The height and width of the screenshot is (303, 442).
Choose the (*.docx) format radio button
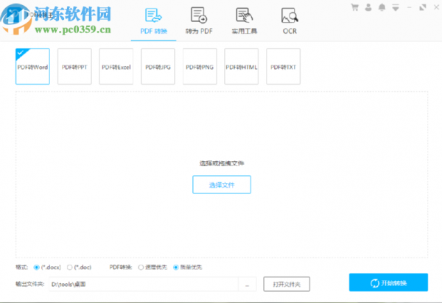[36, 267]
